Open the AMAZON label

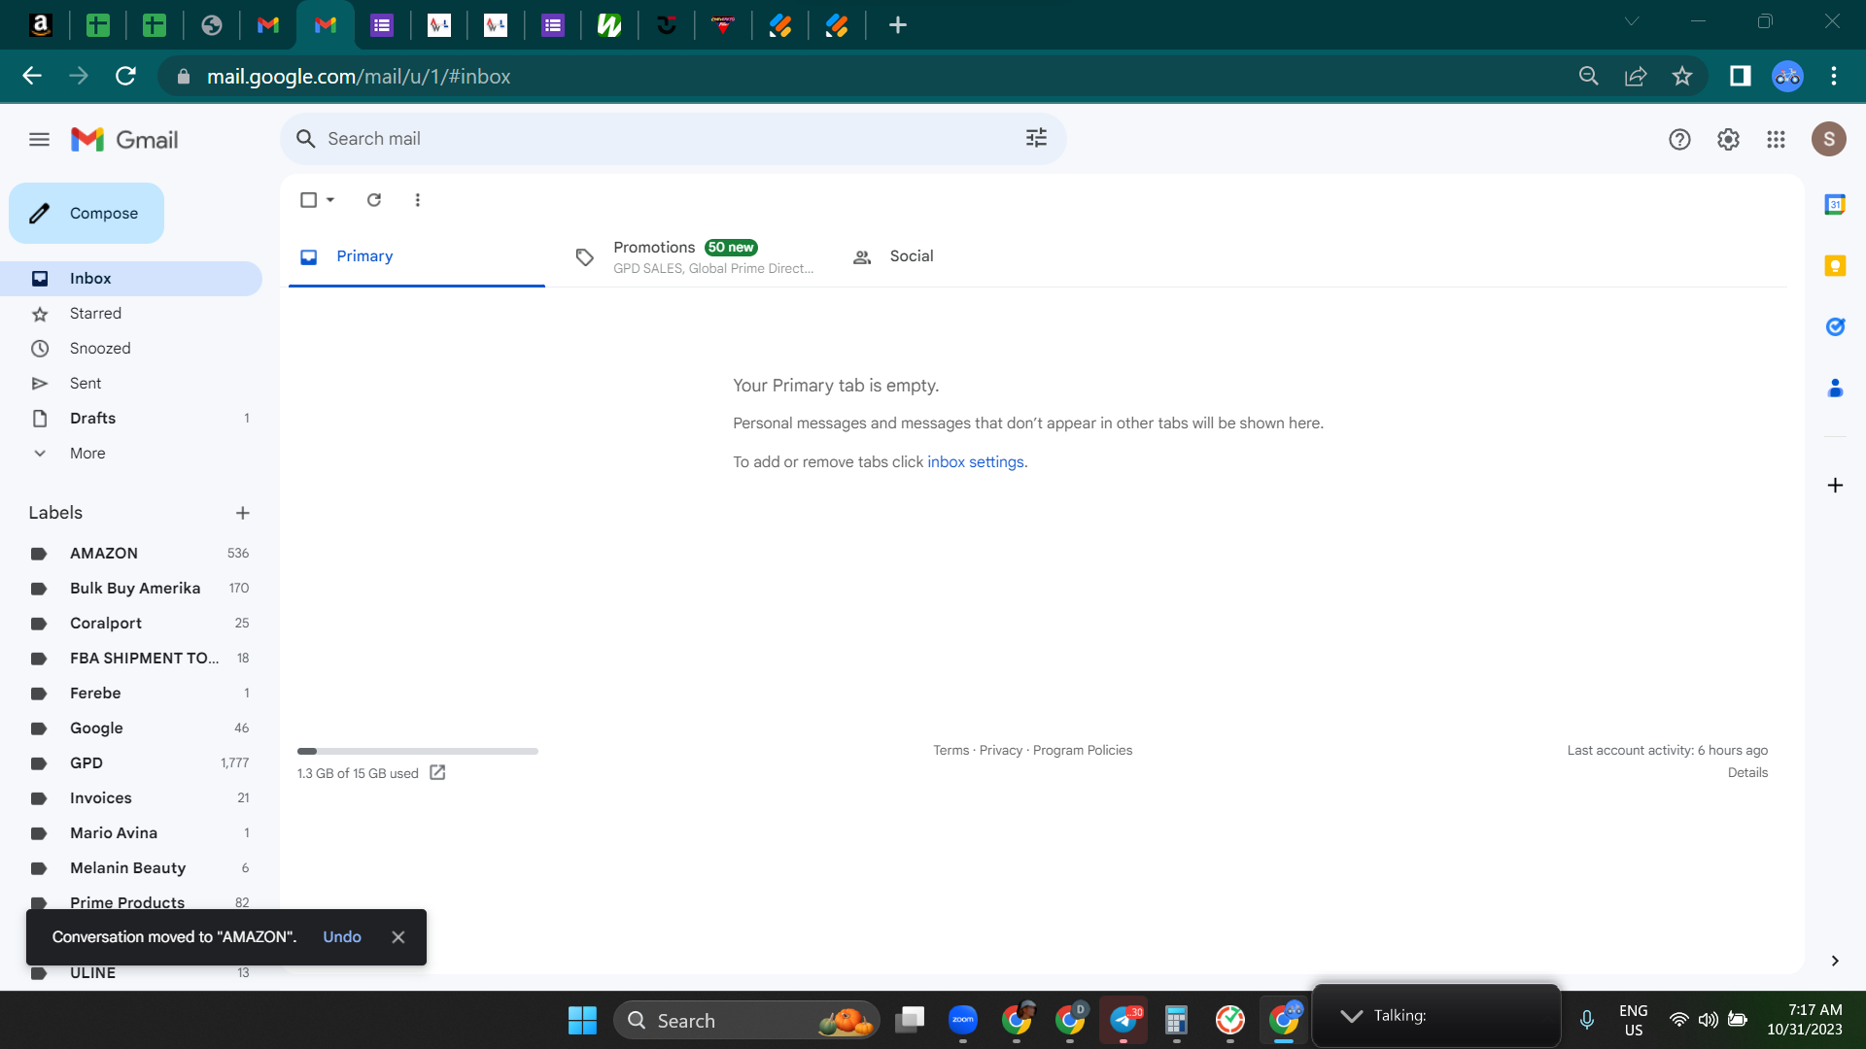coord(131,554)
